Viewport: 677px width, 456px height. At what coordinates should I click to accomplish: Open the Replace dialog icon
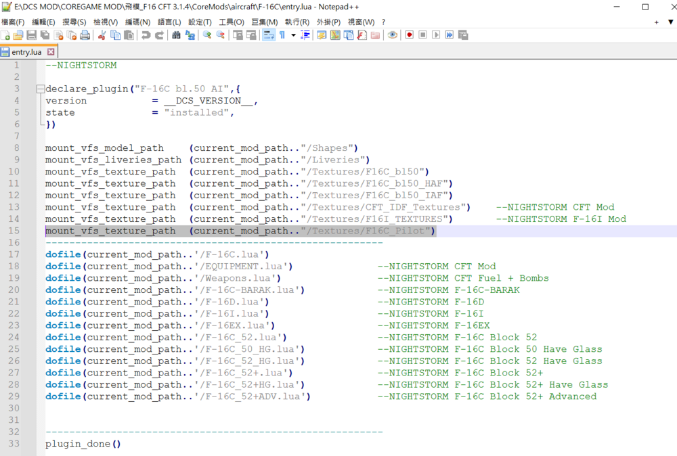pos(190,35)
